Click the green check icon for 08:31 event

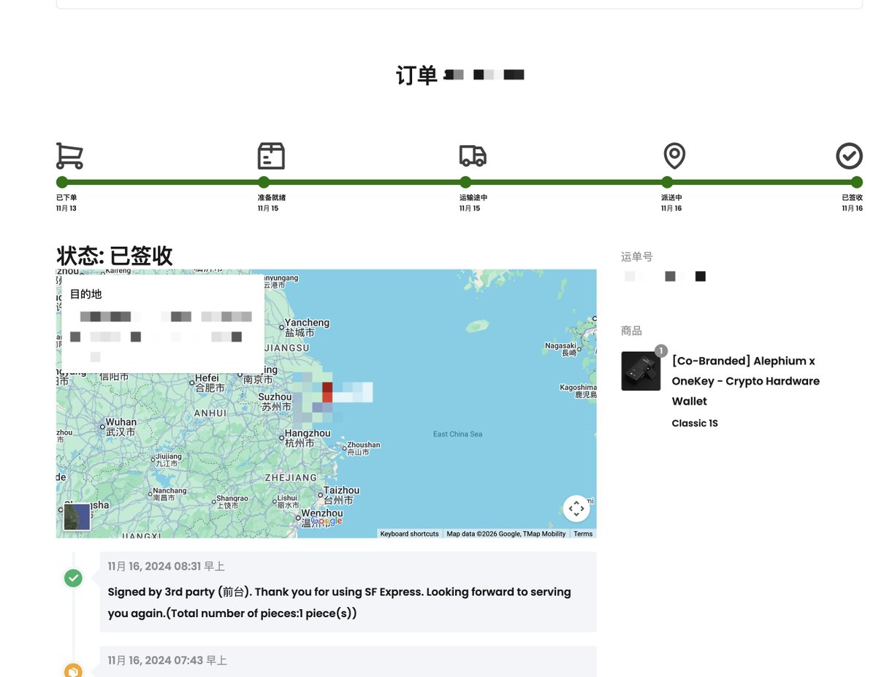pos(73,578)
